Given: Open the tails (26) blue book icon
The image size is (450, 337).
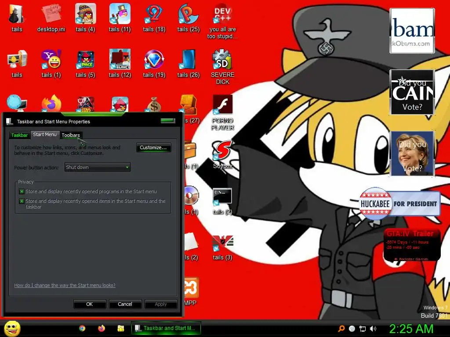Looking at the screenshot, I should tap(188, 64).
